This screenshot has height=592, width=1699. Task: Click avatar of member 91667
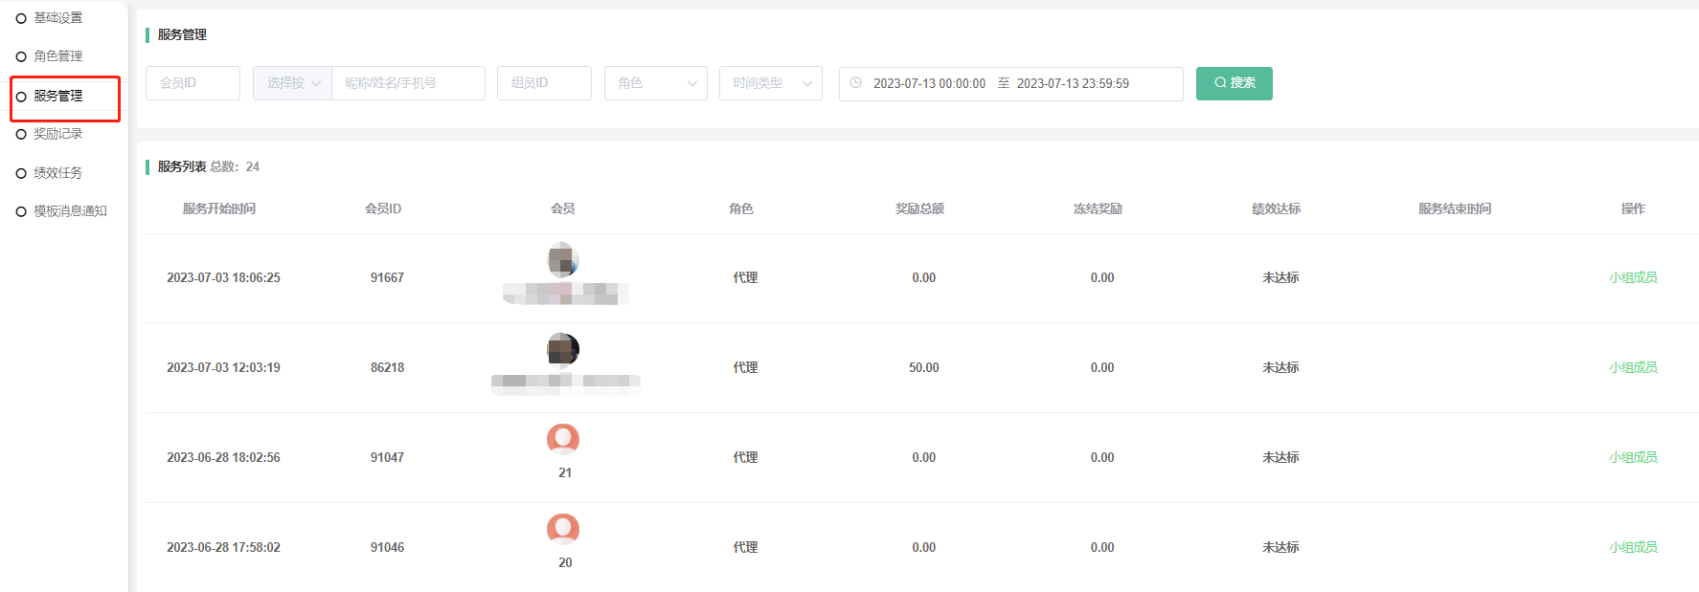563,259
